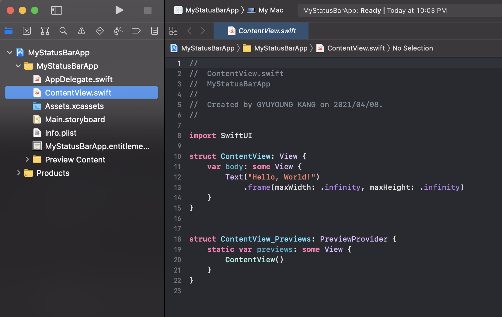Open the Debug navigator
The image size is (502, 317).
click(x=118, y=31)
